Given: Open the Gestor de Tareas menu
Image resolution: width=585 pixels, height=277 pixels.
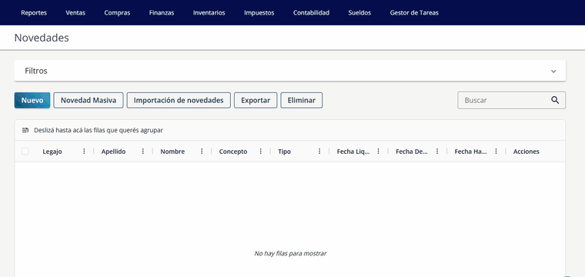Looking at the screenshot, I should click(414, 12).
